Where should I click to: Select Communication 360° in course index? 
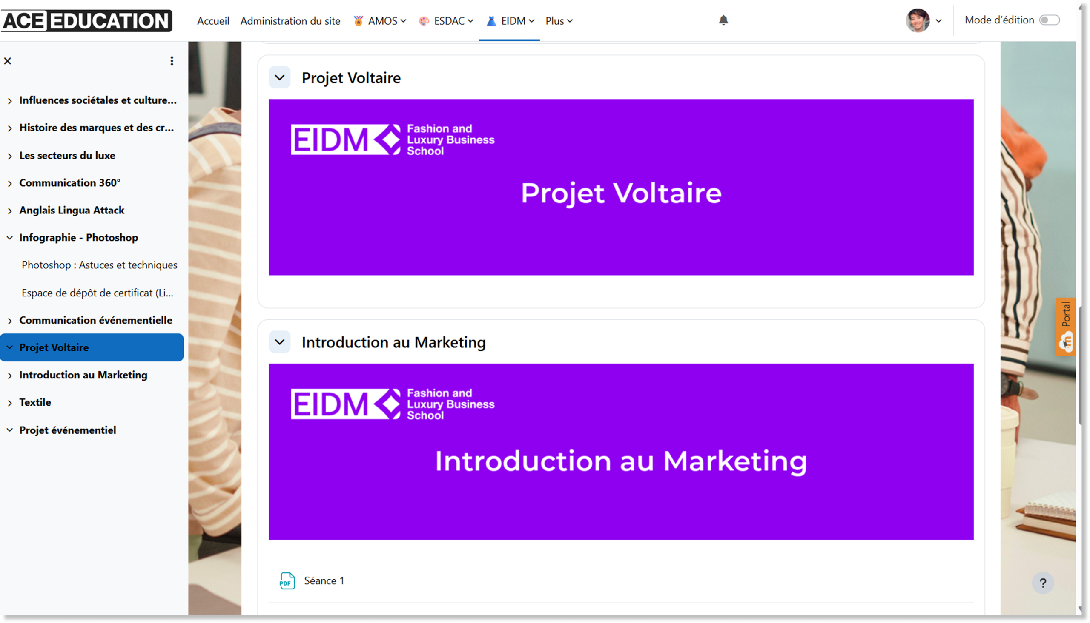70,183
